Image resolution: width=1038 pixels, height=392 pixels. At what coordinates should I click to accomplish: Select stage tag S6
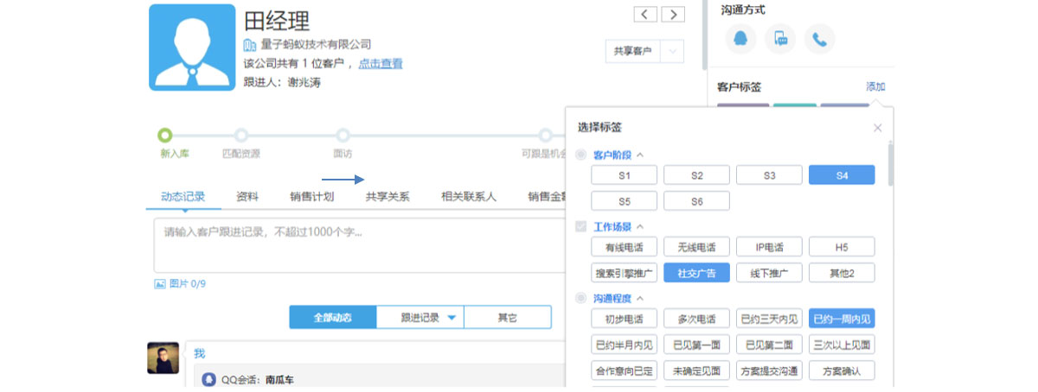pyautogui.click(x=696, y=202)
